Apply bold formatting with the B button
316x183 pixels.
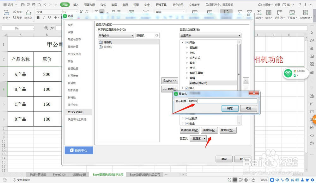click(38, 18)
